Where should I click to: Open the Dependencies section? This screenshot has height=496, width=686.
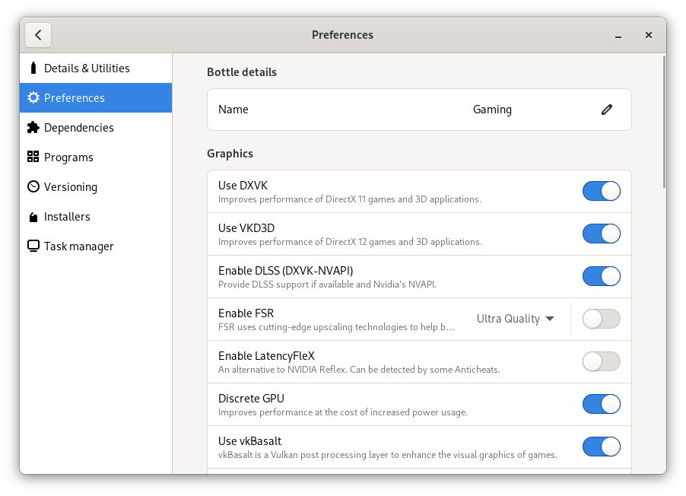click(x=96, y=127)
